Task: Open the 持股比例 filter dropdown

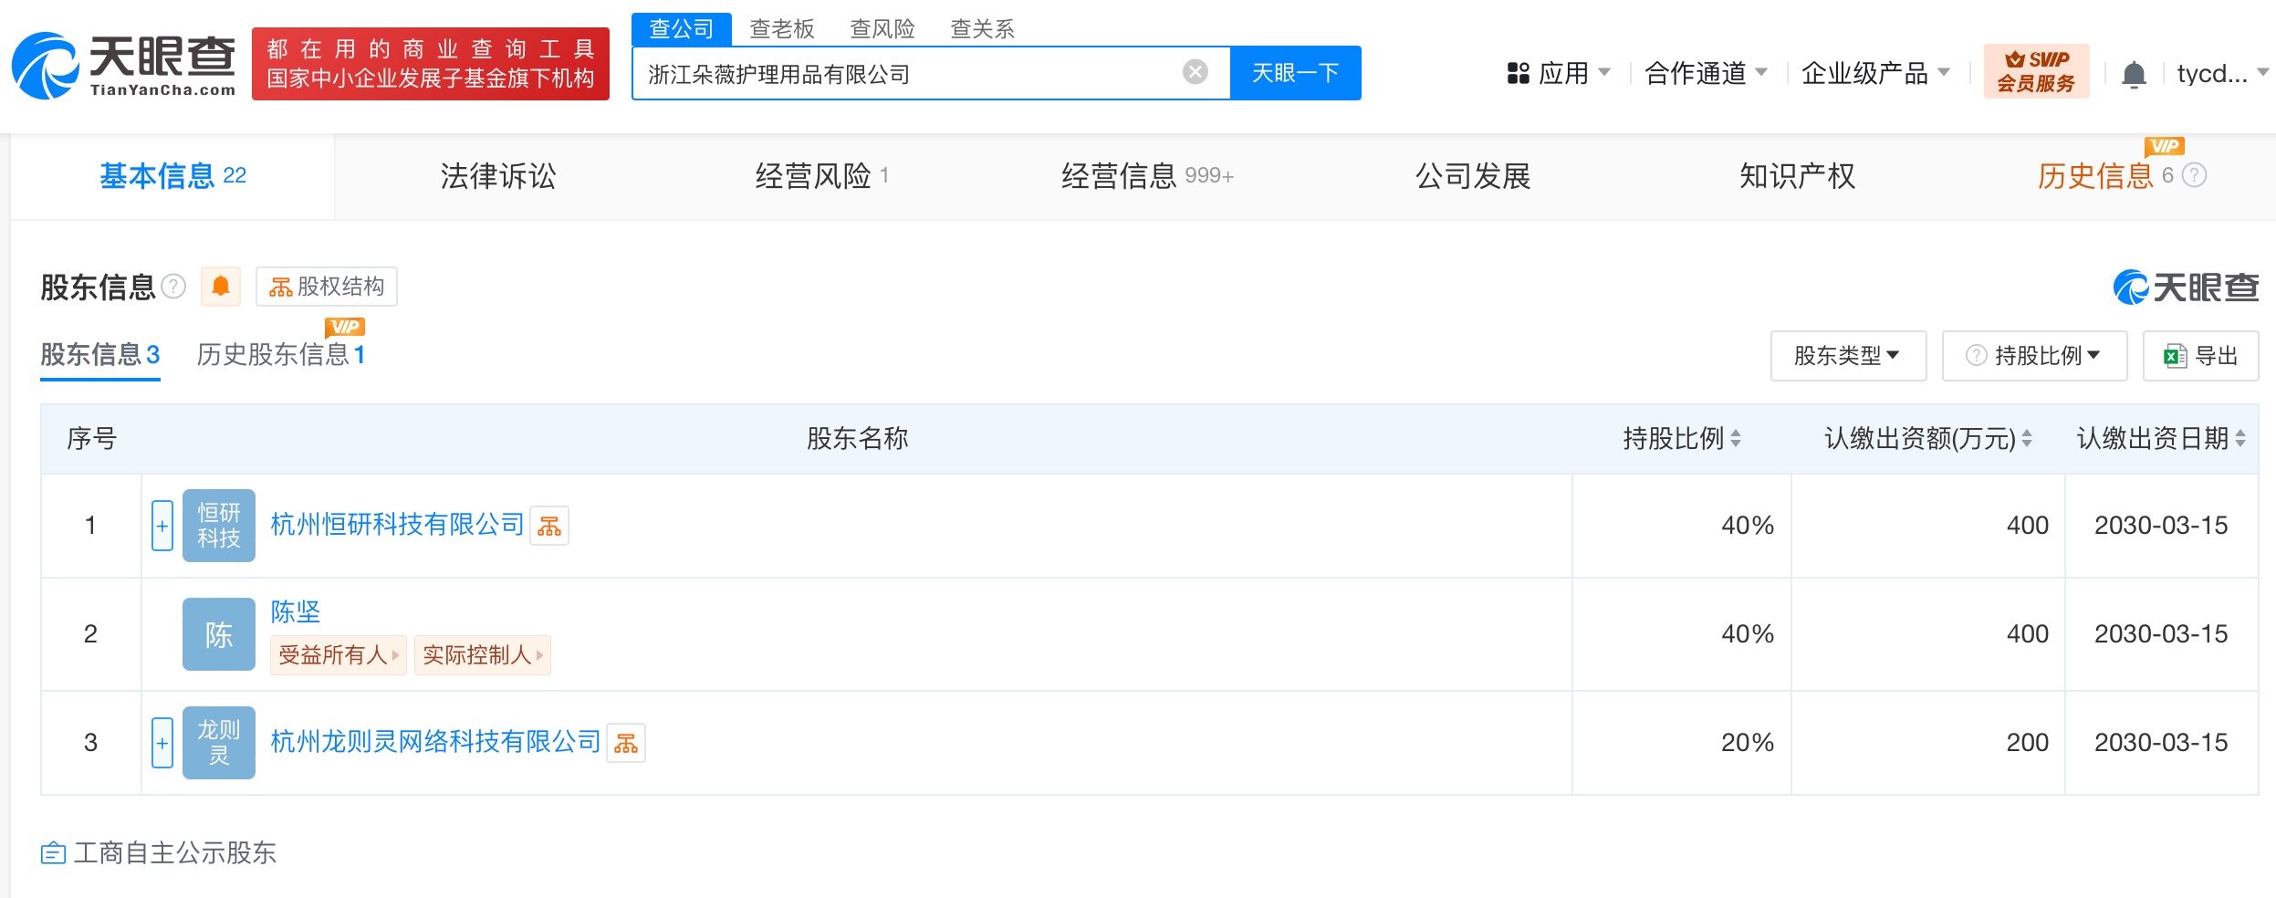Action: [2034, 356]
